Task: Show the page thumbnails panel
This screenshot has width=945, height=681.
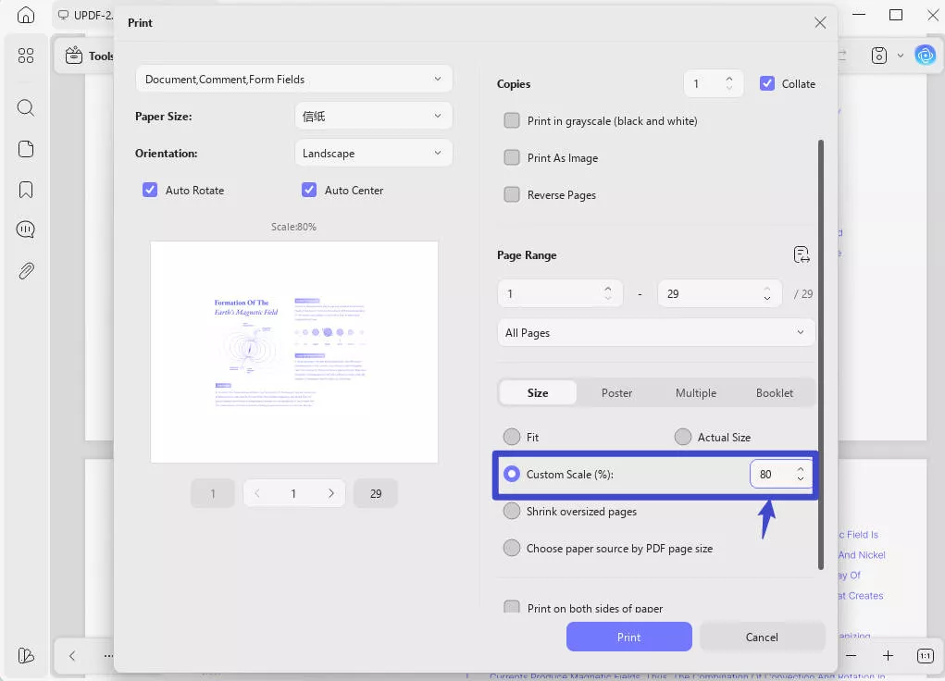Action: [x=25, y=148]
